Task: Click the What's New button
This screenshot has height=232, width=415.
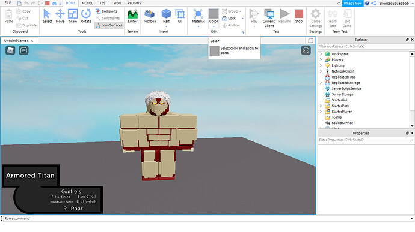Action: 353,3
